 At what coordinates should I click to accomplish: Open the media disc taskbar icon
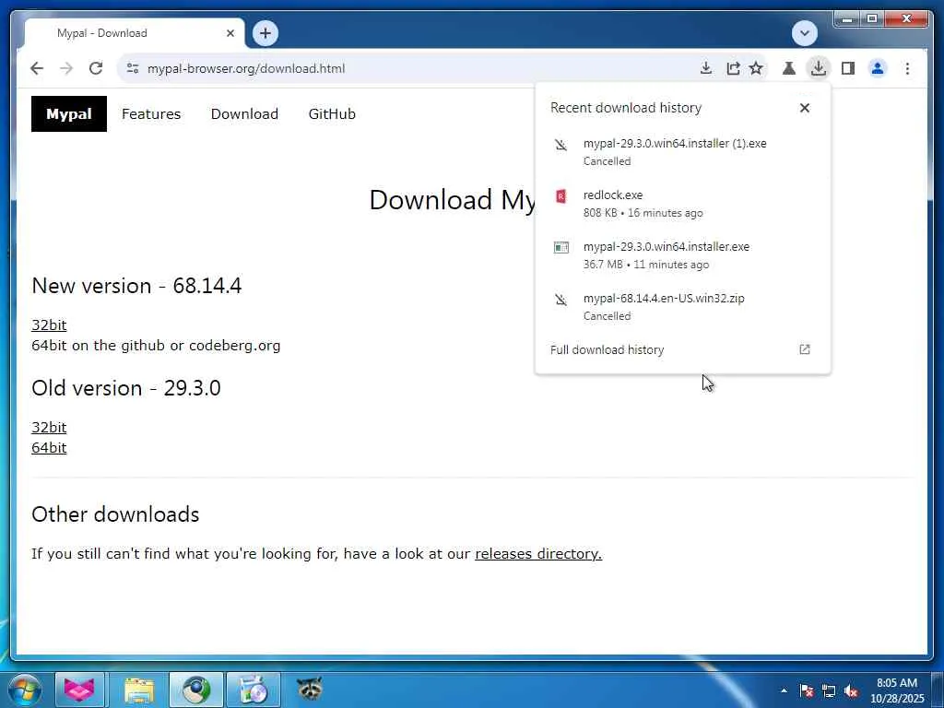click(254, 690)
